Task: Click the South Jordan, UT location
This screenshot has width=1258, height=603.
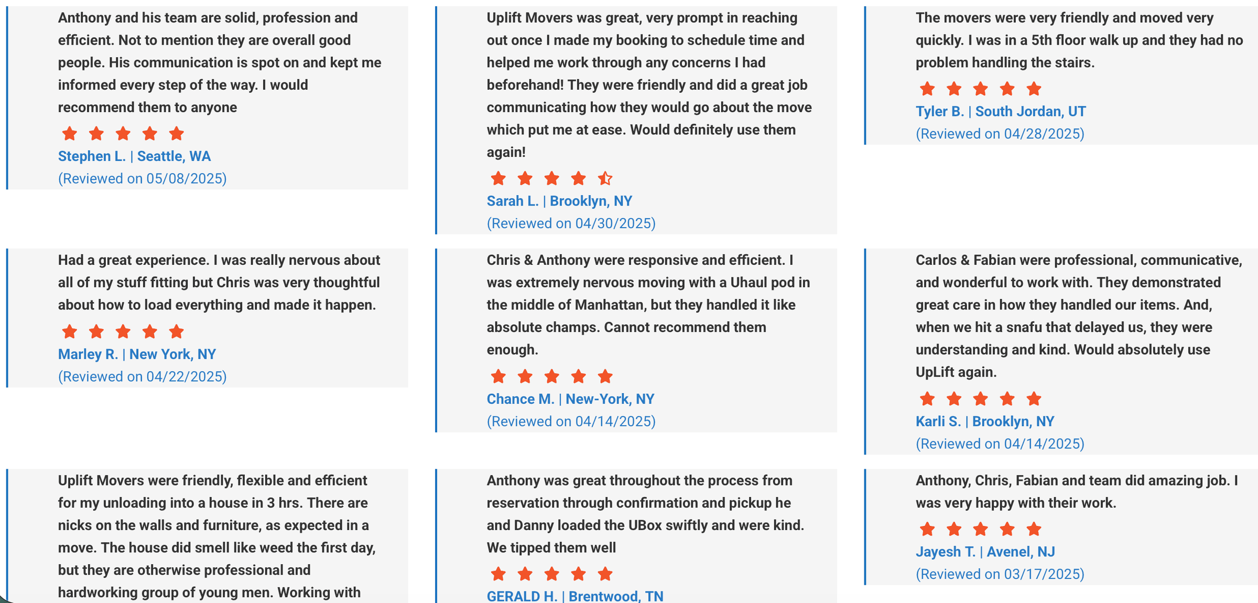Action: (1031, 112)
